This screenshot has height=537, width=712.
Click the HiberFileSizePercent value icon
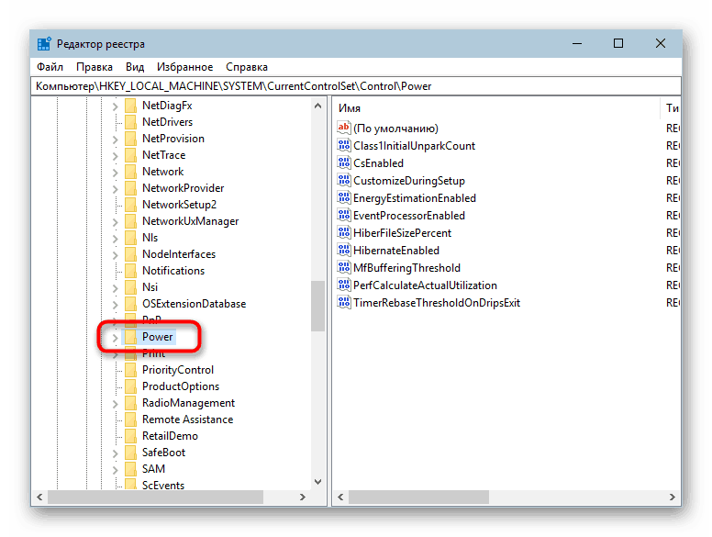[344, 232]
